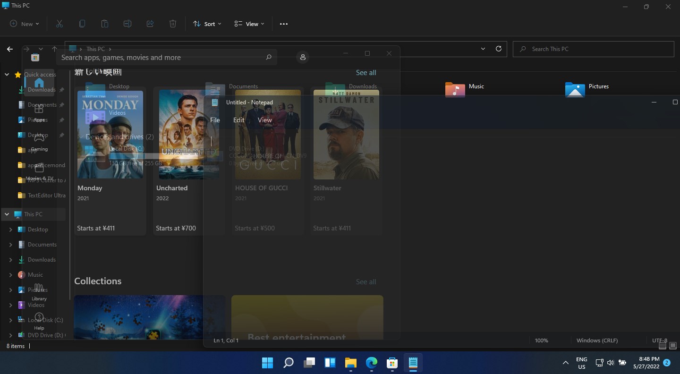The width and height of the screenshot is (680, 374).
Task: Click the Cut icon in File Explorer toolbar
Action: pos(59,24)
